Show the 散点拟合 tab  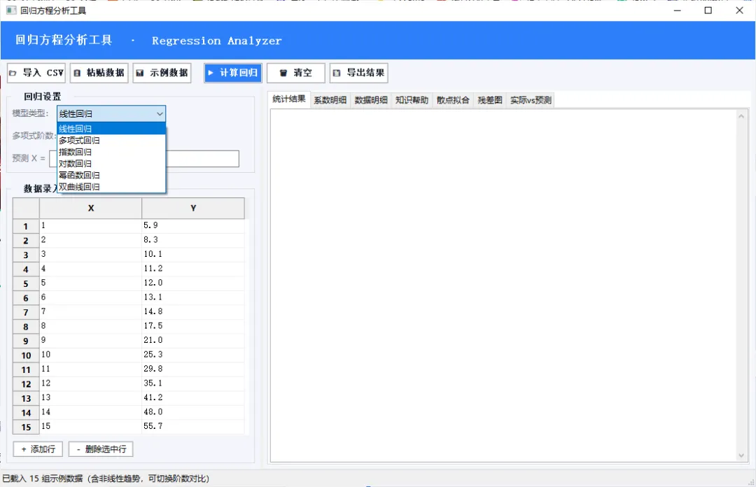[x=453, y=100]
